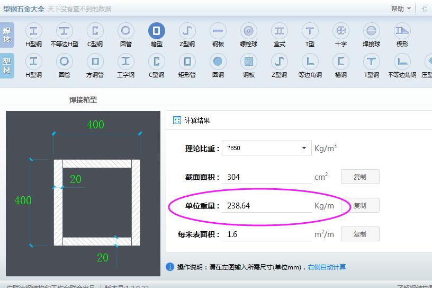
Task: Click the 单位重量 field showing 238.64
Action: 267,205
